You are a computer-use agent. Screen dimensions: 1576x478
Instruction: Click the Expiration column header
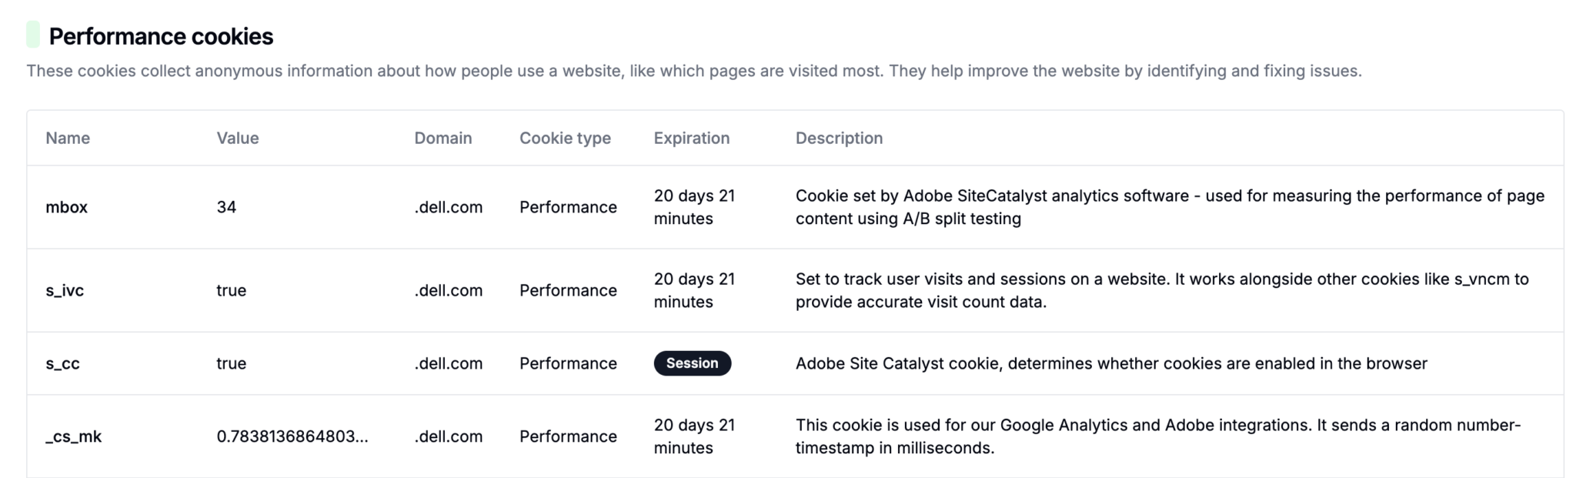click(x=692, y=138)
